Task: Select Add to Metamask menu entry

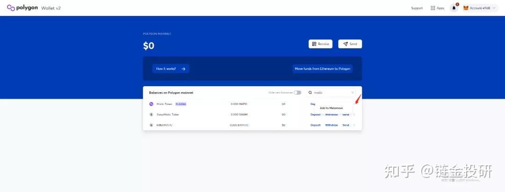Action: (332, 108)
